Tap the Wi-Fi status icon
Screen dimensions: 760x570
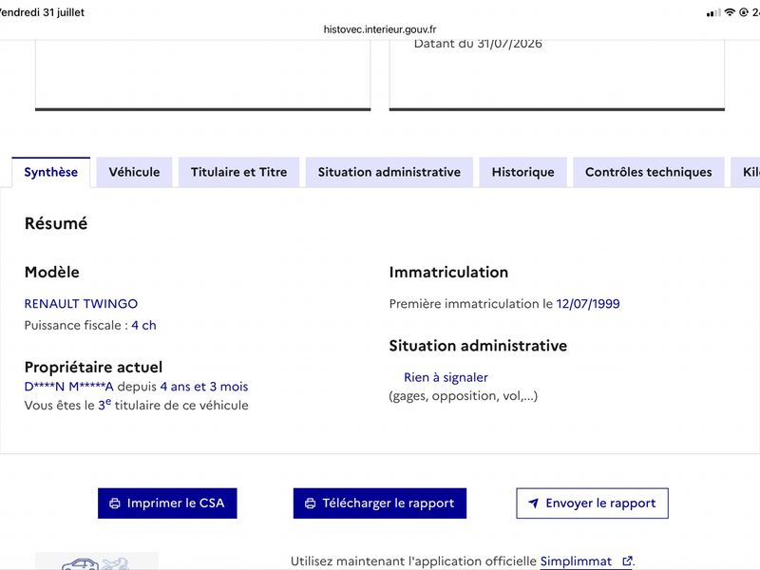click(730, 12)
